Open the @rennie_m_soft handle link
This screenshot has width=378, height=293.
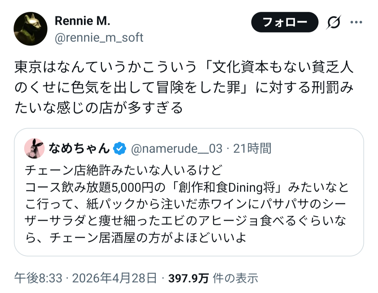[99, 38]
